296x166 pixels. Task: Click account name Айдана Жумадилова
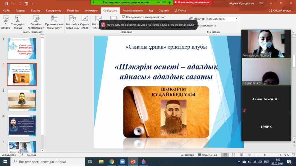point(241,3)
